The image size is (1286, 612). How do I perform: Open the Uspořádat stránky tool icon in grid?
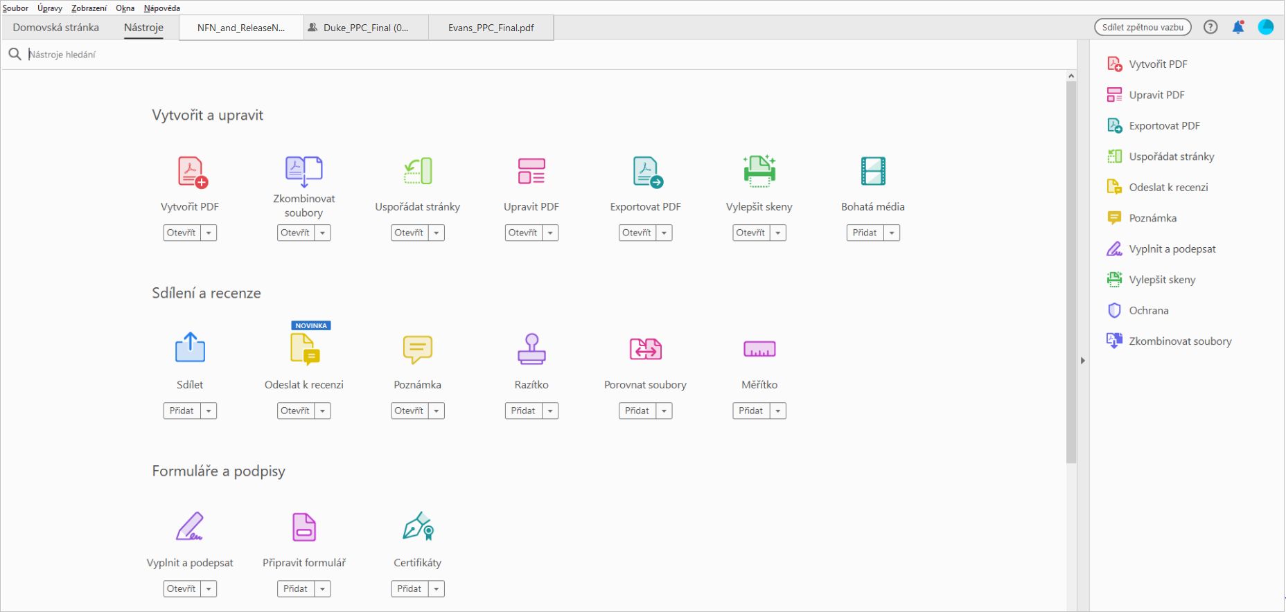coord(418,171)
